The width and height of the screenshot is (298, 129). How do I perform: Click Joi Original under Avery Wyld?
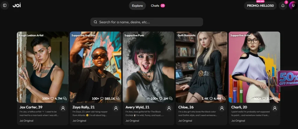pyautogui.click(x=132, y=121)
